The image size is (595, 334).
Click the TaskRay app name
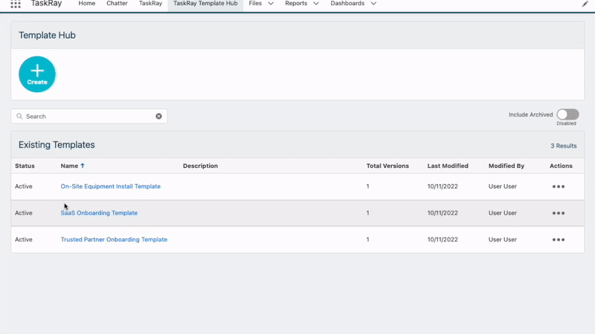coord(46,4)
